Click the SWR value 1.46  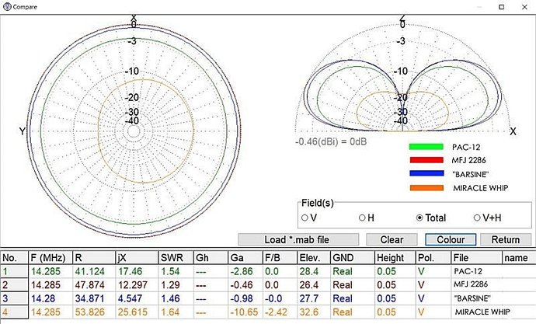pos(170,298)
